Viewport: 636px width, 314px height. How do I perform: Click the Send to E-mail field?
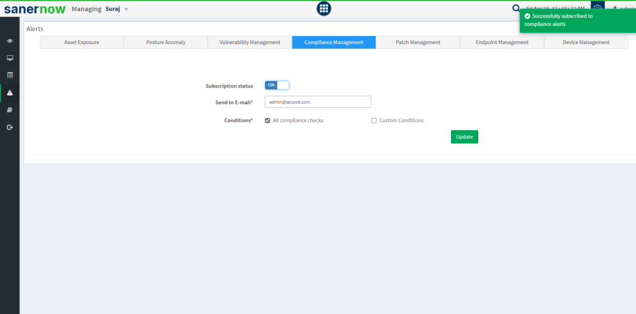pos(318,102)
